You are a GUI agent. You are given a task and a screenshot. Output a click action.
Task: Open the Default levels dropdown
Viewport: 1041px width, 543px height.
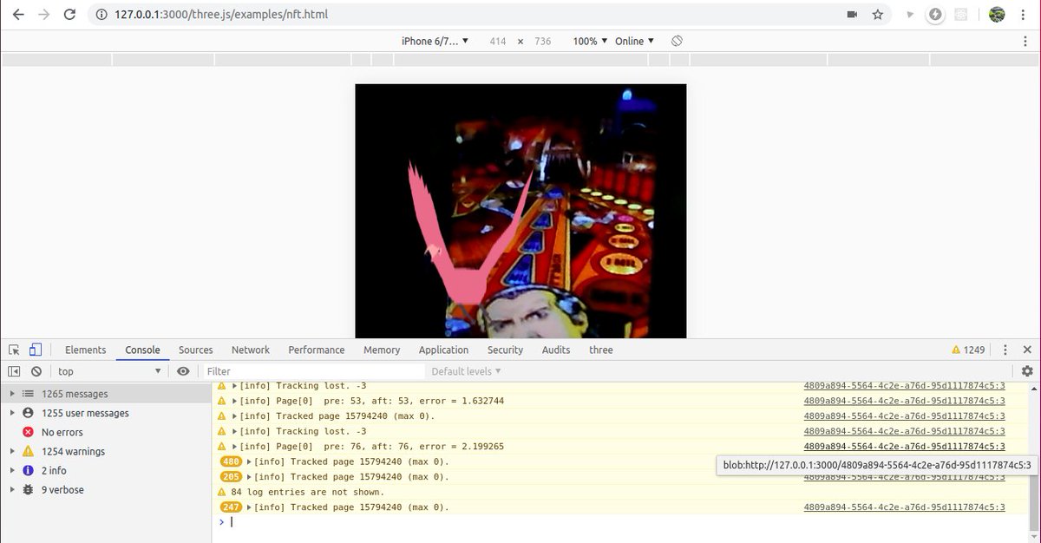click(x=465, y=370)
